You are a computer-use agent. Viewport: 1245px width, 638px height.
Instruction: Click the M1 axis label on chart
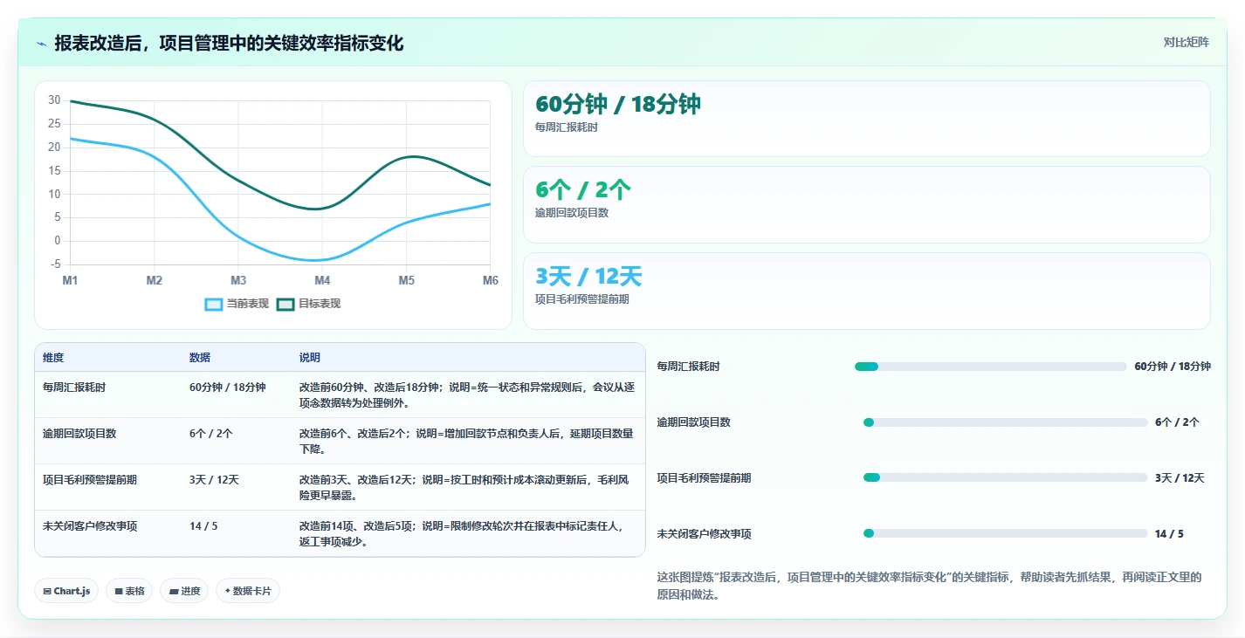click(70, 280)
